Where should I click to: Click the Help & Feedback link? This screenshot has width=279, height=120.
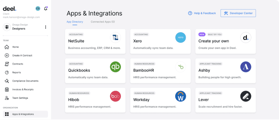click(202, 13)
